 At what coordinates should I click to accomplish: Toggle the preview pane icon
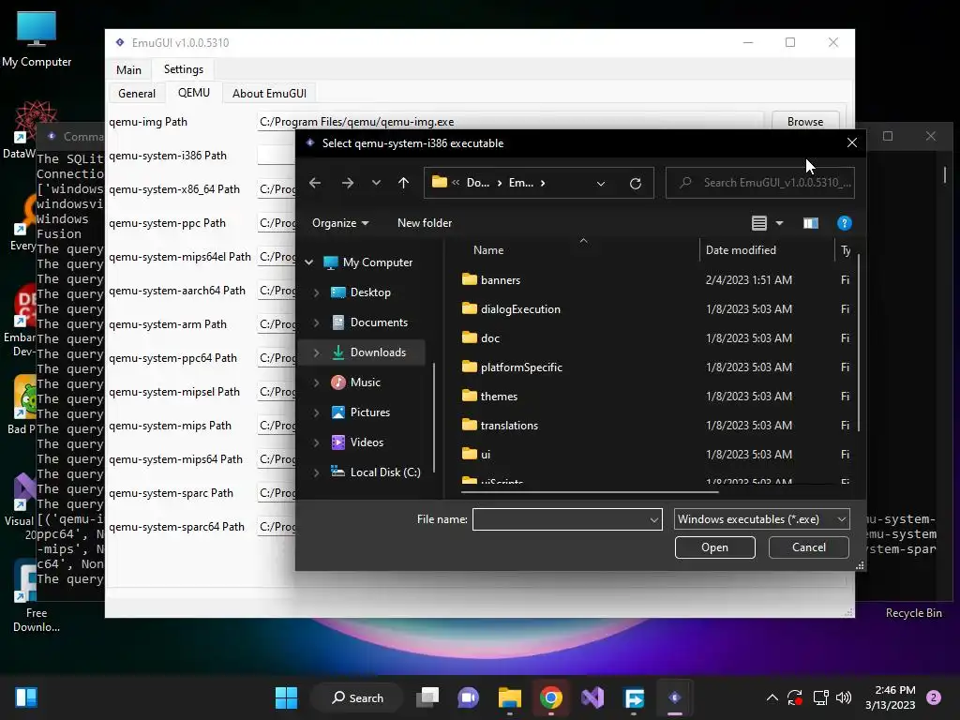tap(811, 223)
